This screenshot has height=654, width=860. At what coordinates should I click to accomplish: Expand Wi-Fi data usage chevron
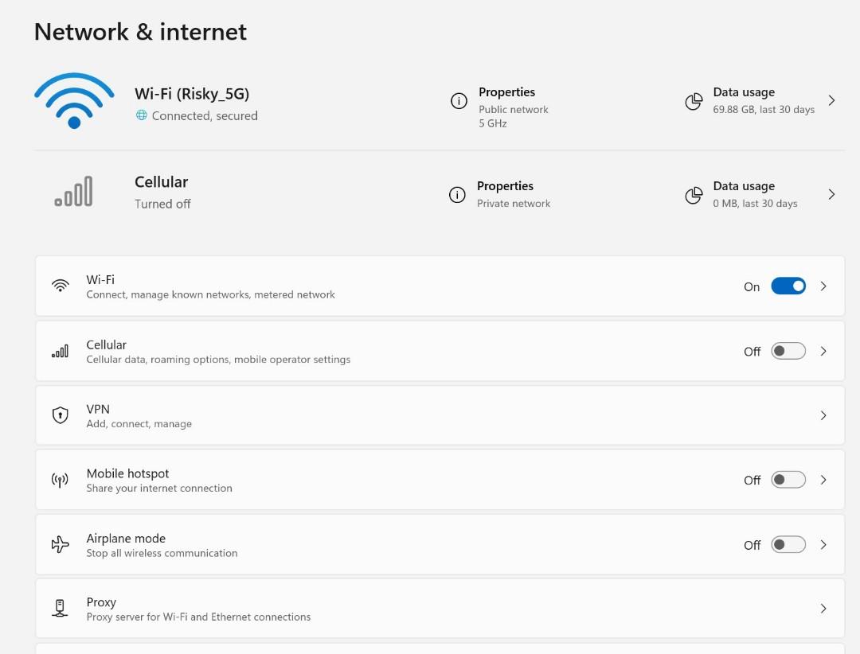[x=831, y=101]
